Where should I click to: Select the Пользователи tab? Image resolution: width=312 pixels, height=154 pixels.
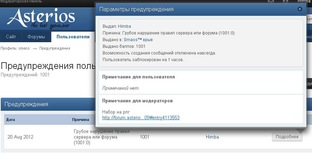tap(73, 37)
